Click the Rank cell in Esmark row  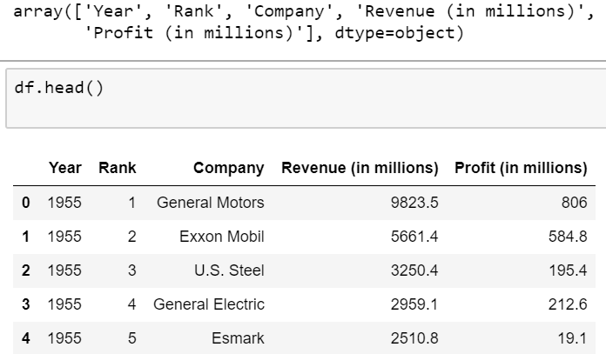pyautogui.click(x=131, y=338)
